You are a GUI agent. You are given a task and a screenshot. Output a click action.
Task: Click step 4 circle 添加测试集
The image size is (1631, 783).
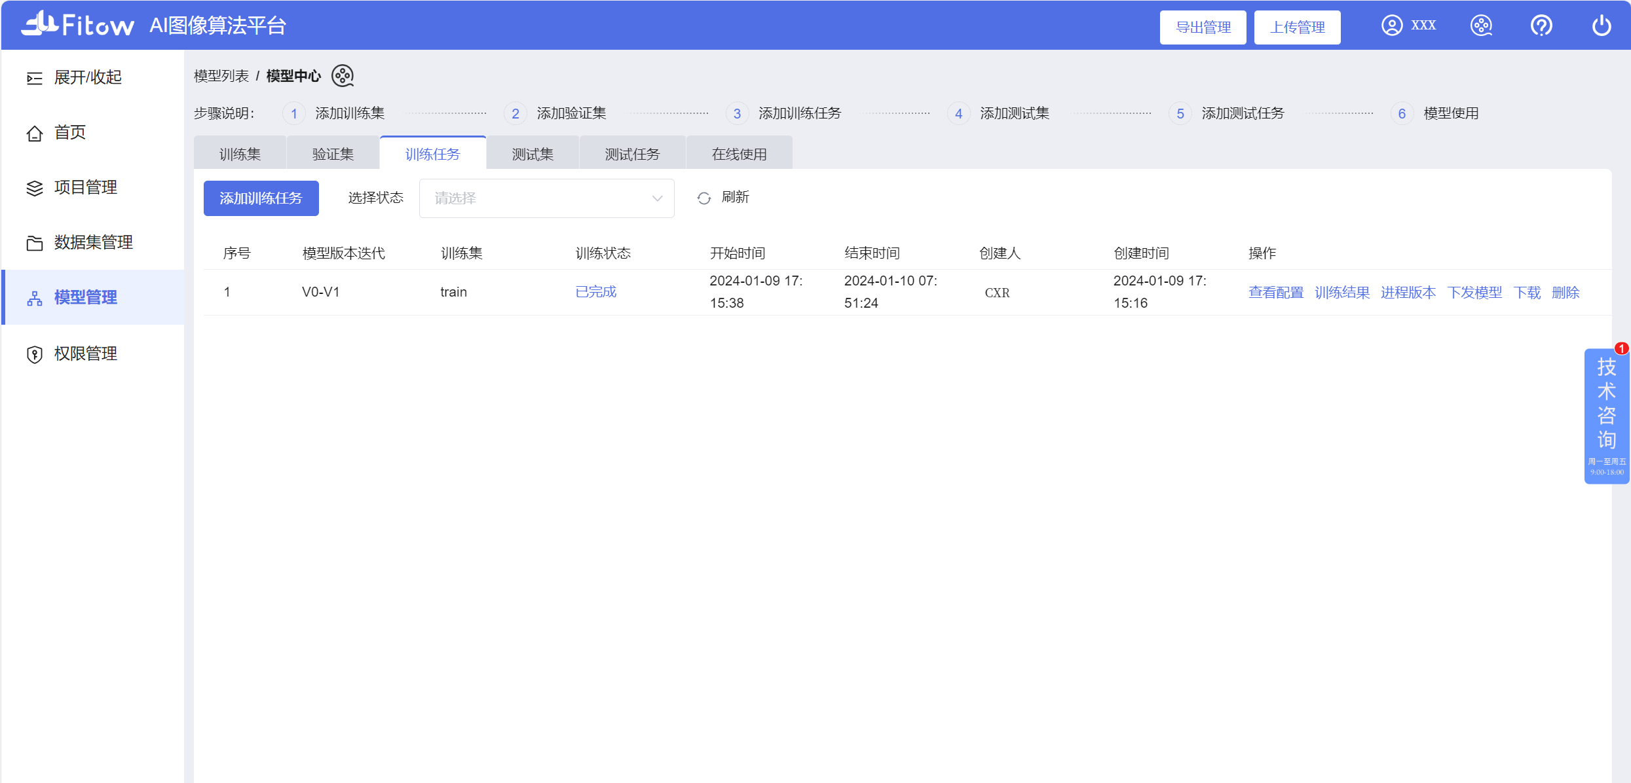[x=958, y=114]
